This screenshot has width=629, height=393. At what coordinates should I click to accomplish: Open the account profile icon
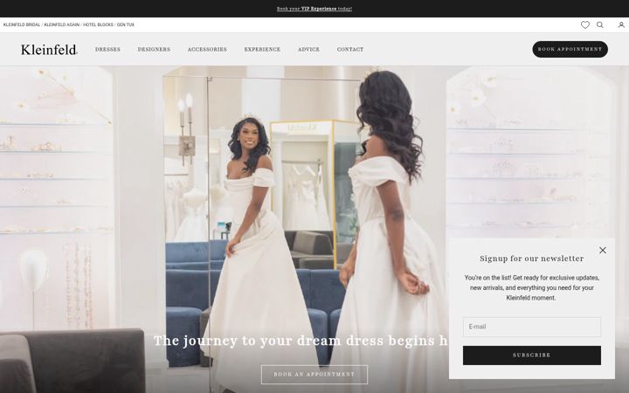click(621, 24)
